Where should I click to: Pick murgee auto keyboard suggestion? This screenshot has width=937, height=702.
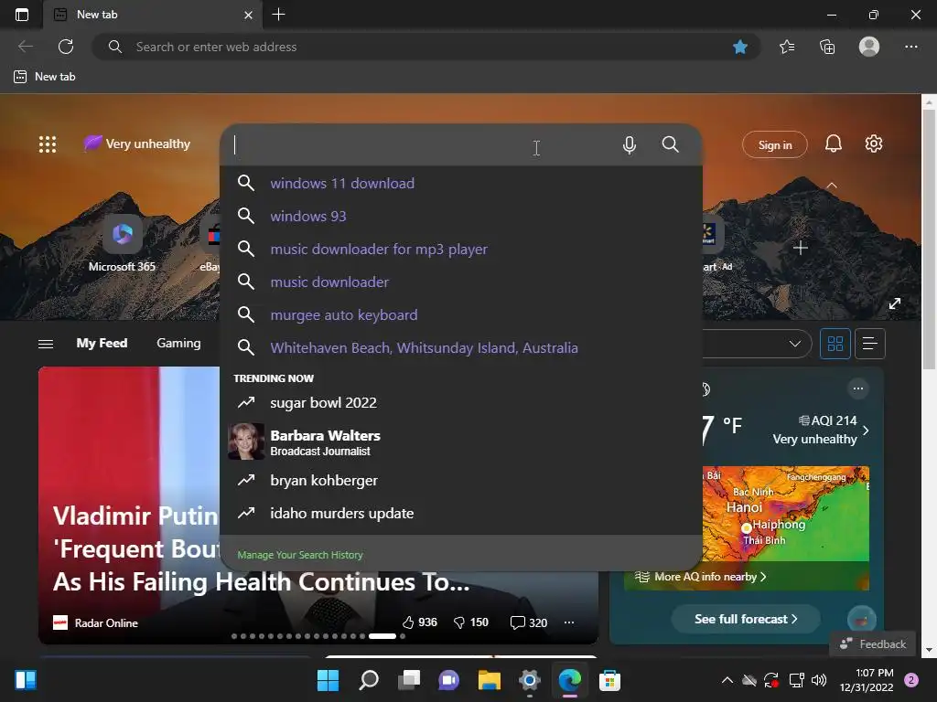click(461, 314)
